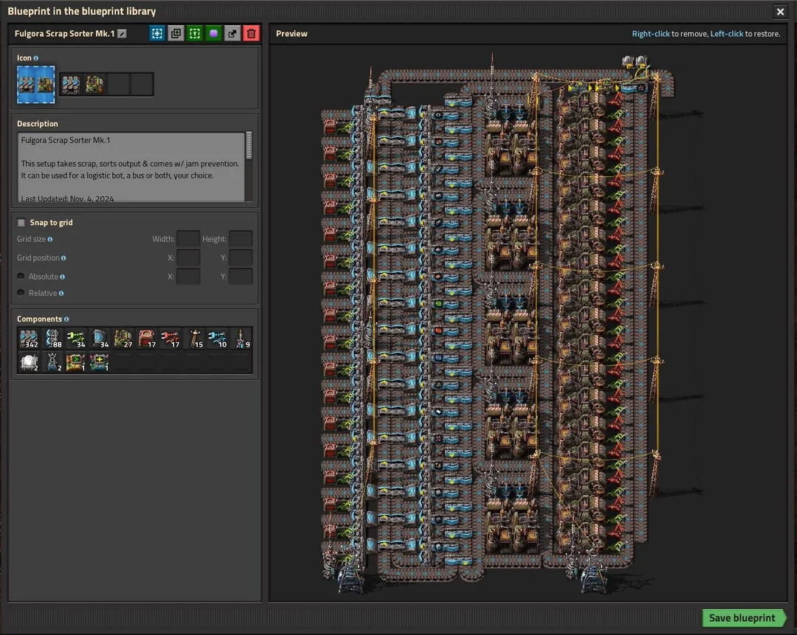Viewport: 797px width, 635px height.
Task: Click the large blue blueprint icon preview
Action: [x=35, y=84]
